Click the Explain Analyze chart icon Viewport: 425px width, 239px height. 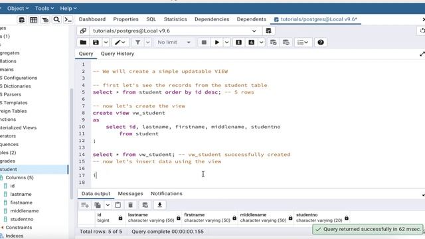click(251, 42)
